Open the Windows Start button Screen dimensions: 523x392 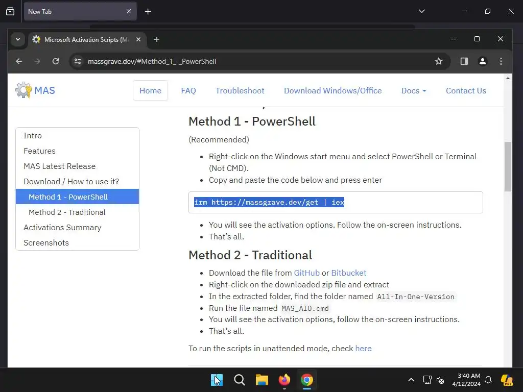(217, 380)
